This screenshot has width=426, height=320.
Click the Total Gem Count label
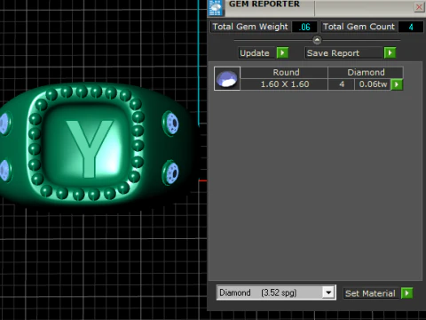coord(359,27)
